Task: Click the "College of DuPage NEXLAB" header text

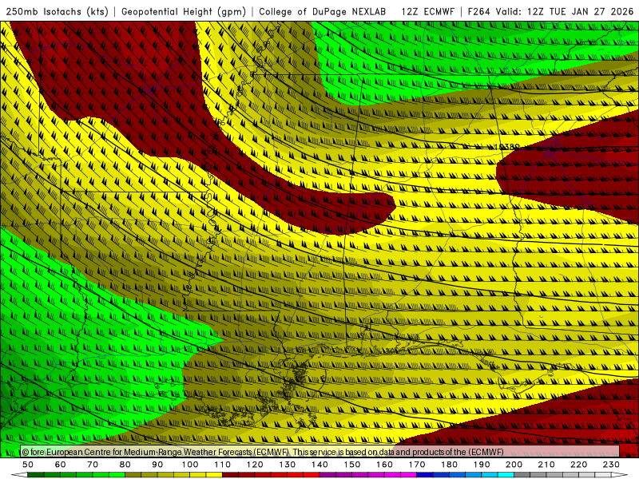Action: (323, 12)
